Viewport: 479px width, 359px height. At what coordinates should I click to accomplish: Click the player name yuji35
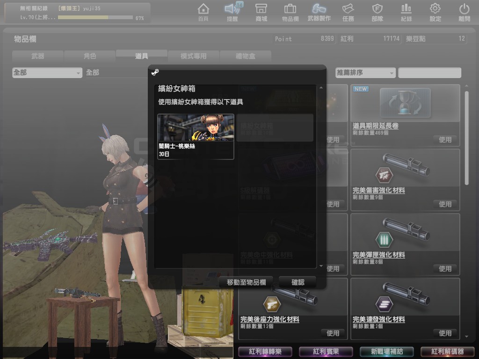coord(92,8)
